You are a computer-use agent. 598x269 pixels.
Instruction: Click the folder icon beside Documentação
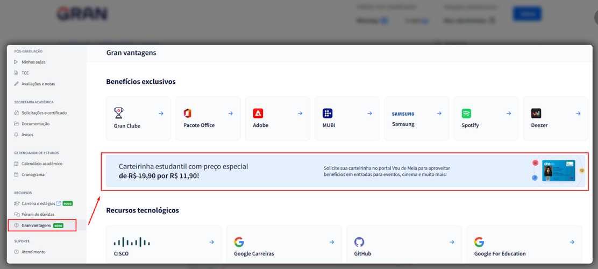pos(16,124)
